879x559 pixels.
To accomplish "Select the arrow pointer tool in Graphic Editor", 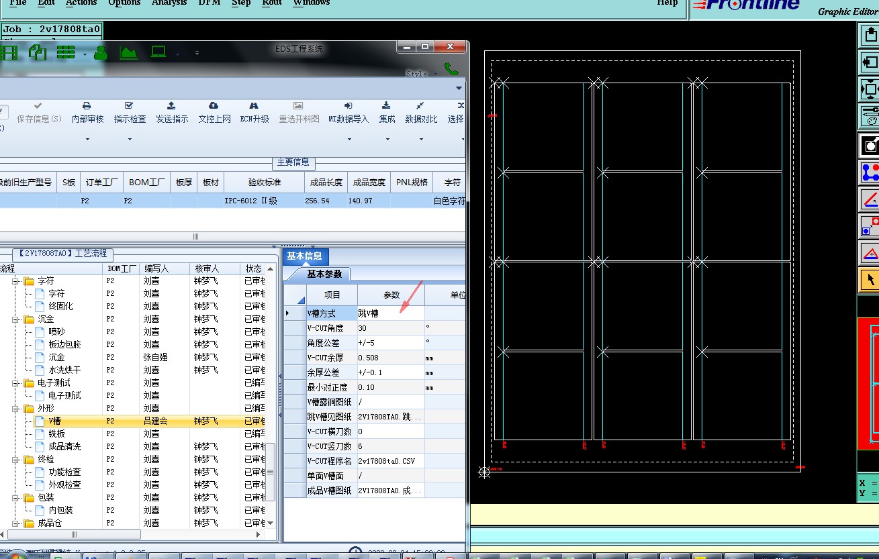I will [870, 280].
